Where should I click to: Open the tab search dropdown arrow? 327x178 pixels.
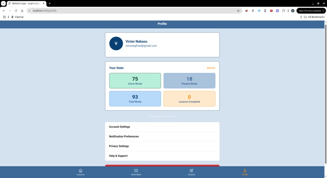click(x=3, y=3)
